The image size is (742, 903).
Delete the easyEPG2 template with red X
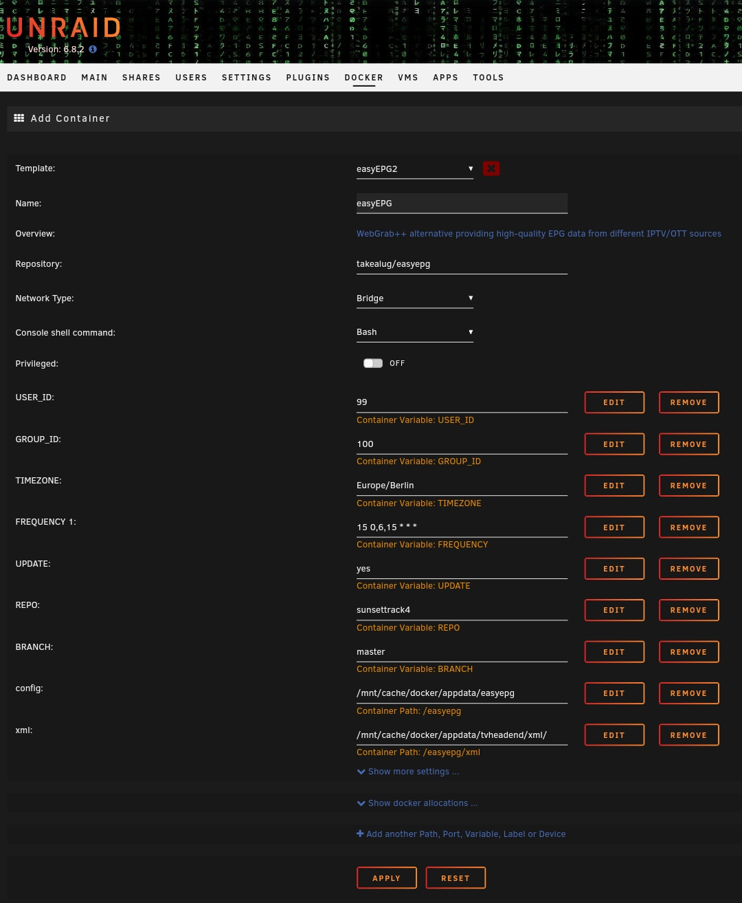tap(491, 168)
